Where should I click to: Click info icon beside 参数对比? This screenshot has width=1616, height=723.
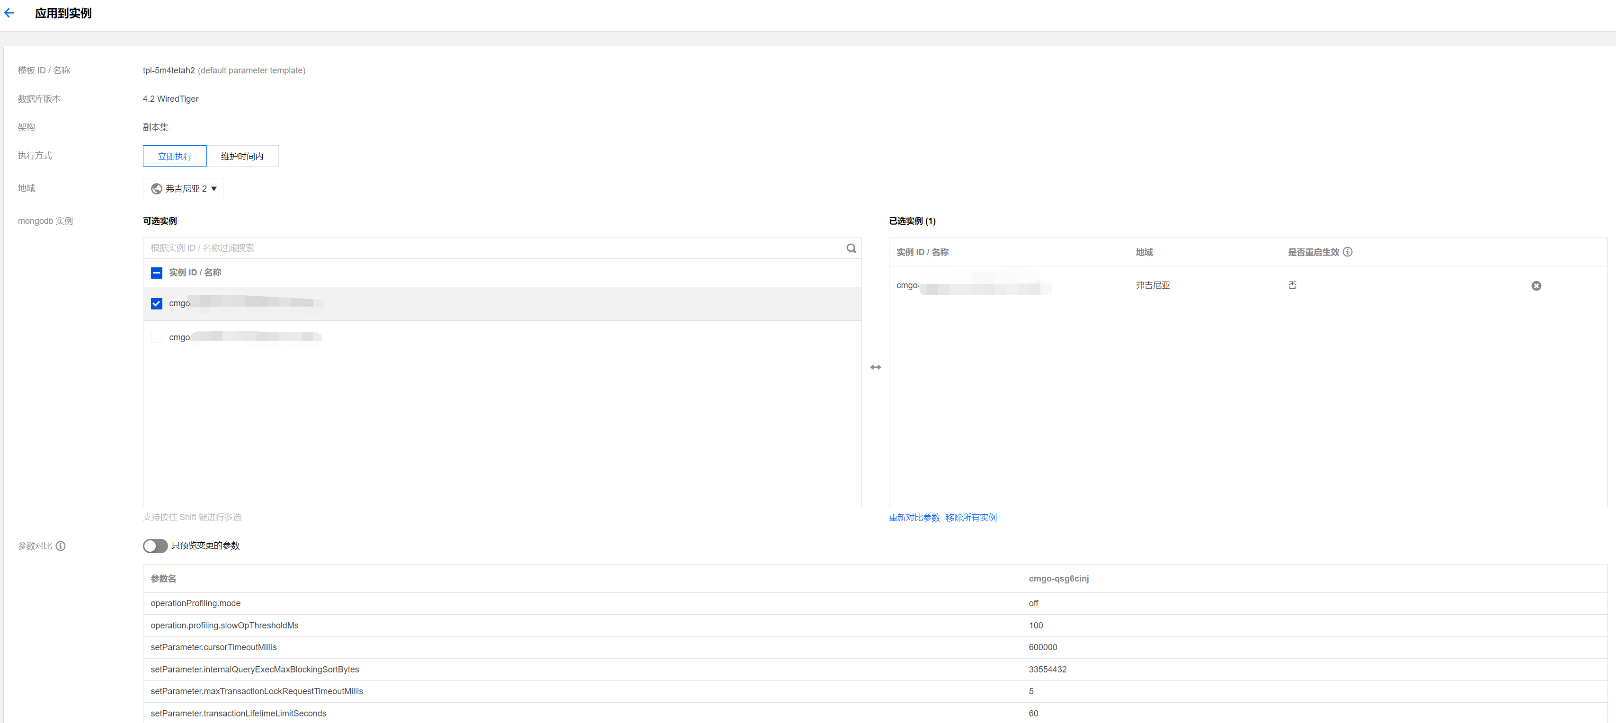click(61, 546)
